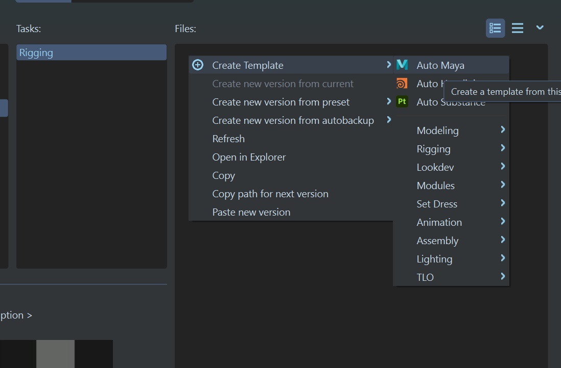The image size is (561, 368).
Task: Switch to detailed list view icon
Action: (495, 28)
